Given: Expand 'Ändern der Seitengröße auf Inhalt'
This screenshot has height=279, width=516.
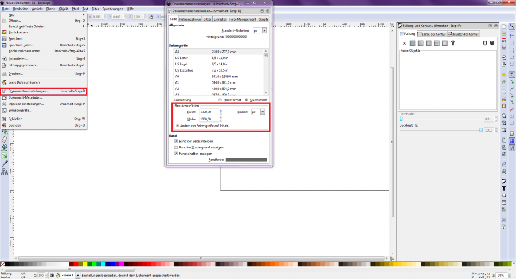Looking at the screenshot, I should [178, 125].
